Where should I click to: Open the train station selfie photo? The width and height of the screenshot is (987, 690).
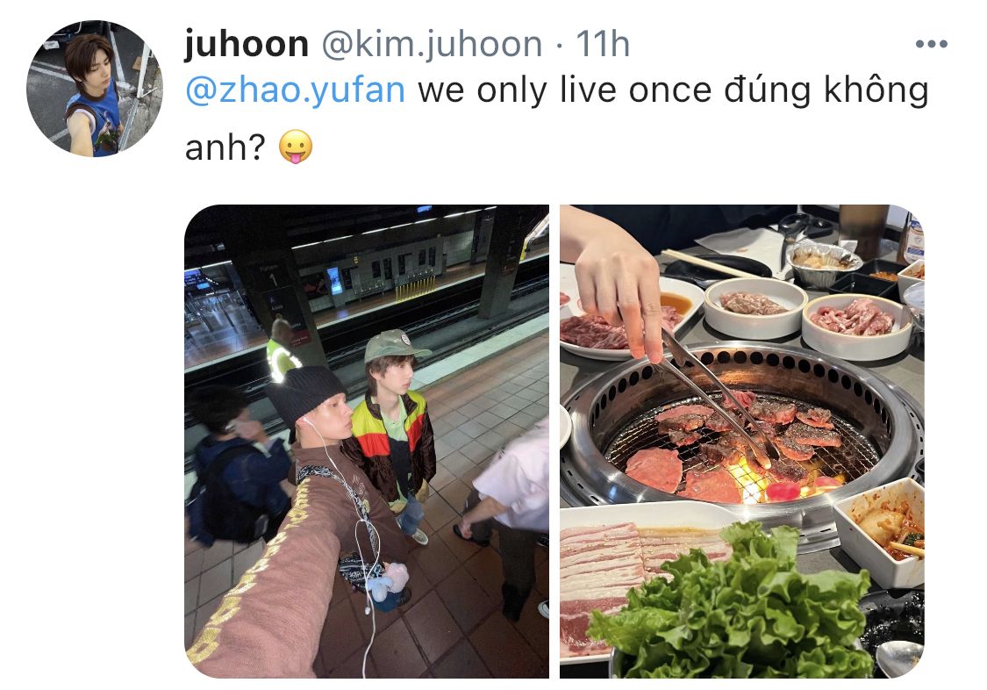coord(367,441)
